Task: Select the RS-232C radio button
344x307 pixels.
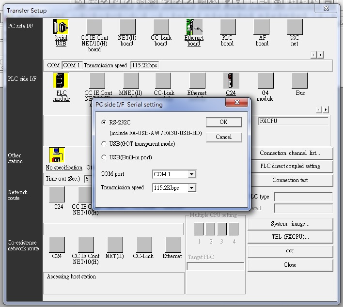Action: coord(104,123)
